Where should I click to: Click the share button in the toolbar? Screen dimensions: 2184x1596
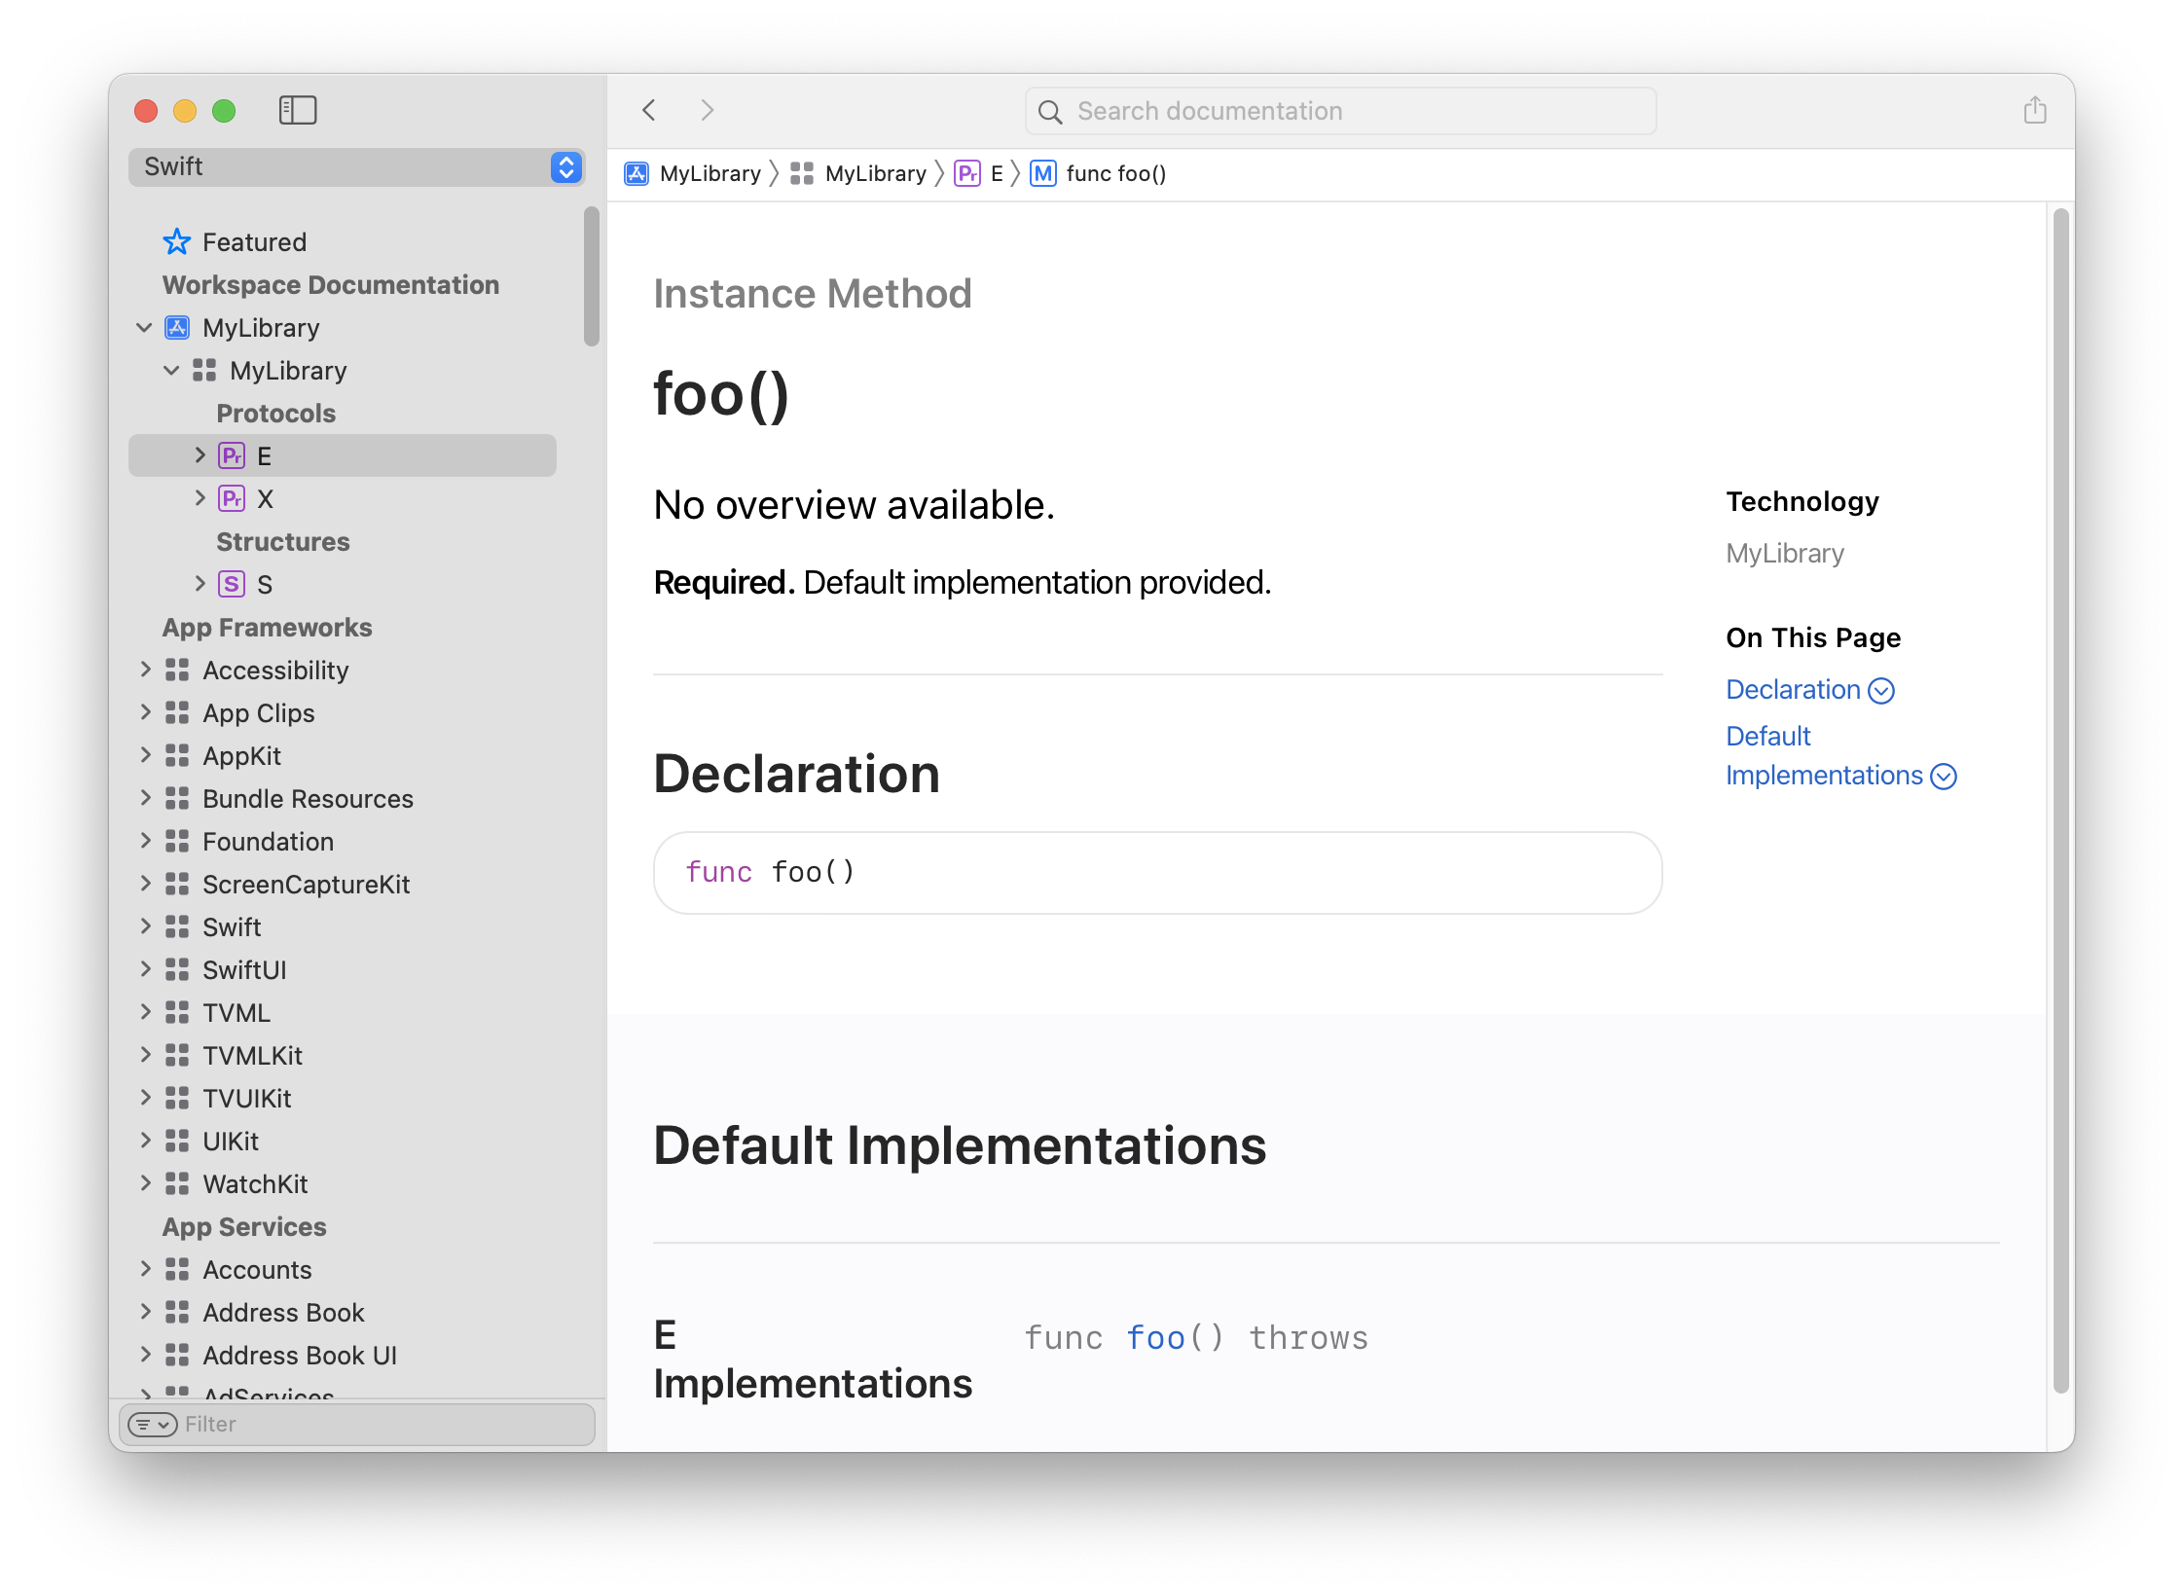click(x=2034, y=110)
